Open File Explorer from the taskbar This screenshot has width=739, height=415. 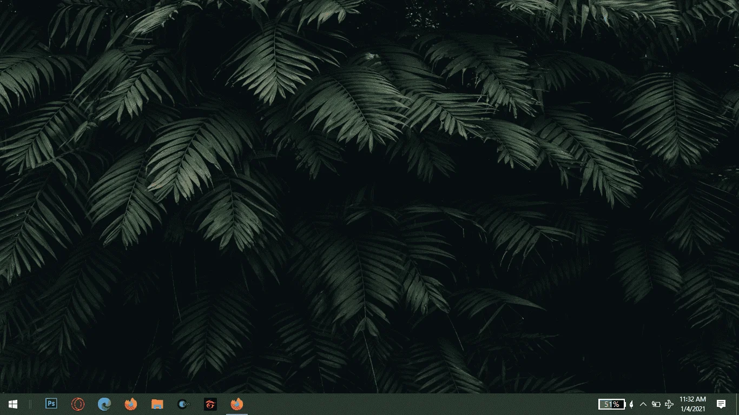click(x=157, y=404)
